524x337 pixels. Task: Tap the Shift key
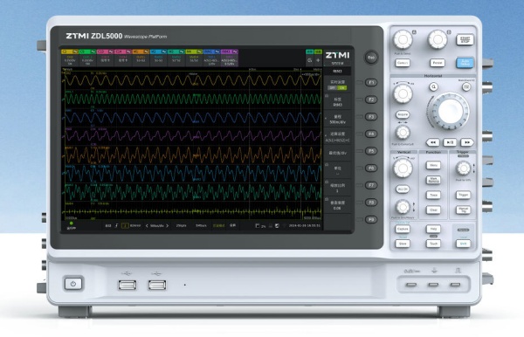pos(463,244)
